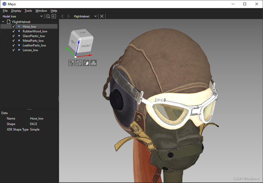Screen dimensions: 263x183
Task: Click the forward navigation arrow icon
Action: (68, 16)
